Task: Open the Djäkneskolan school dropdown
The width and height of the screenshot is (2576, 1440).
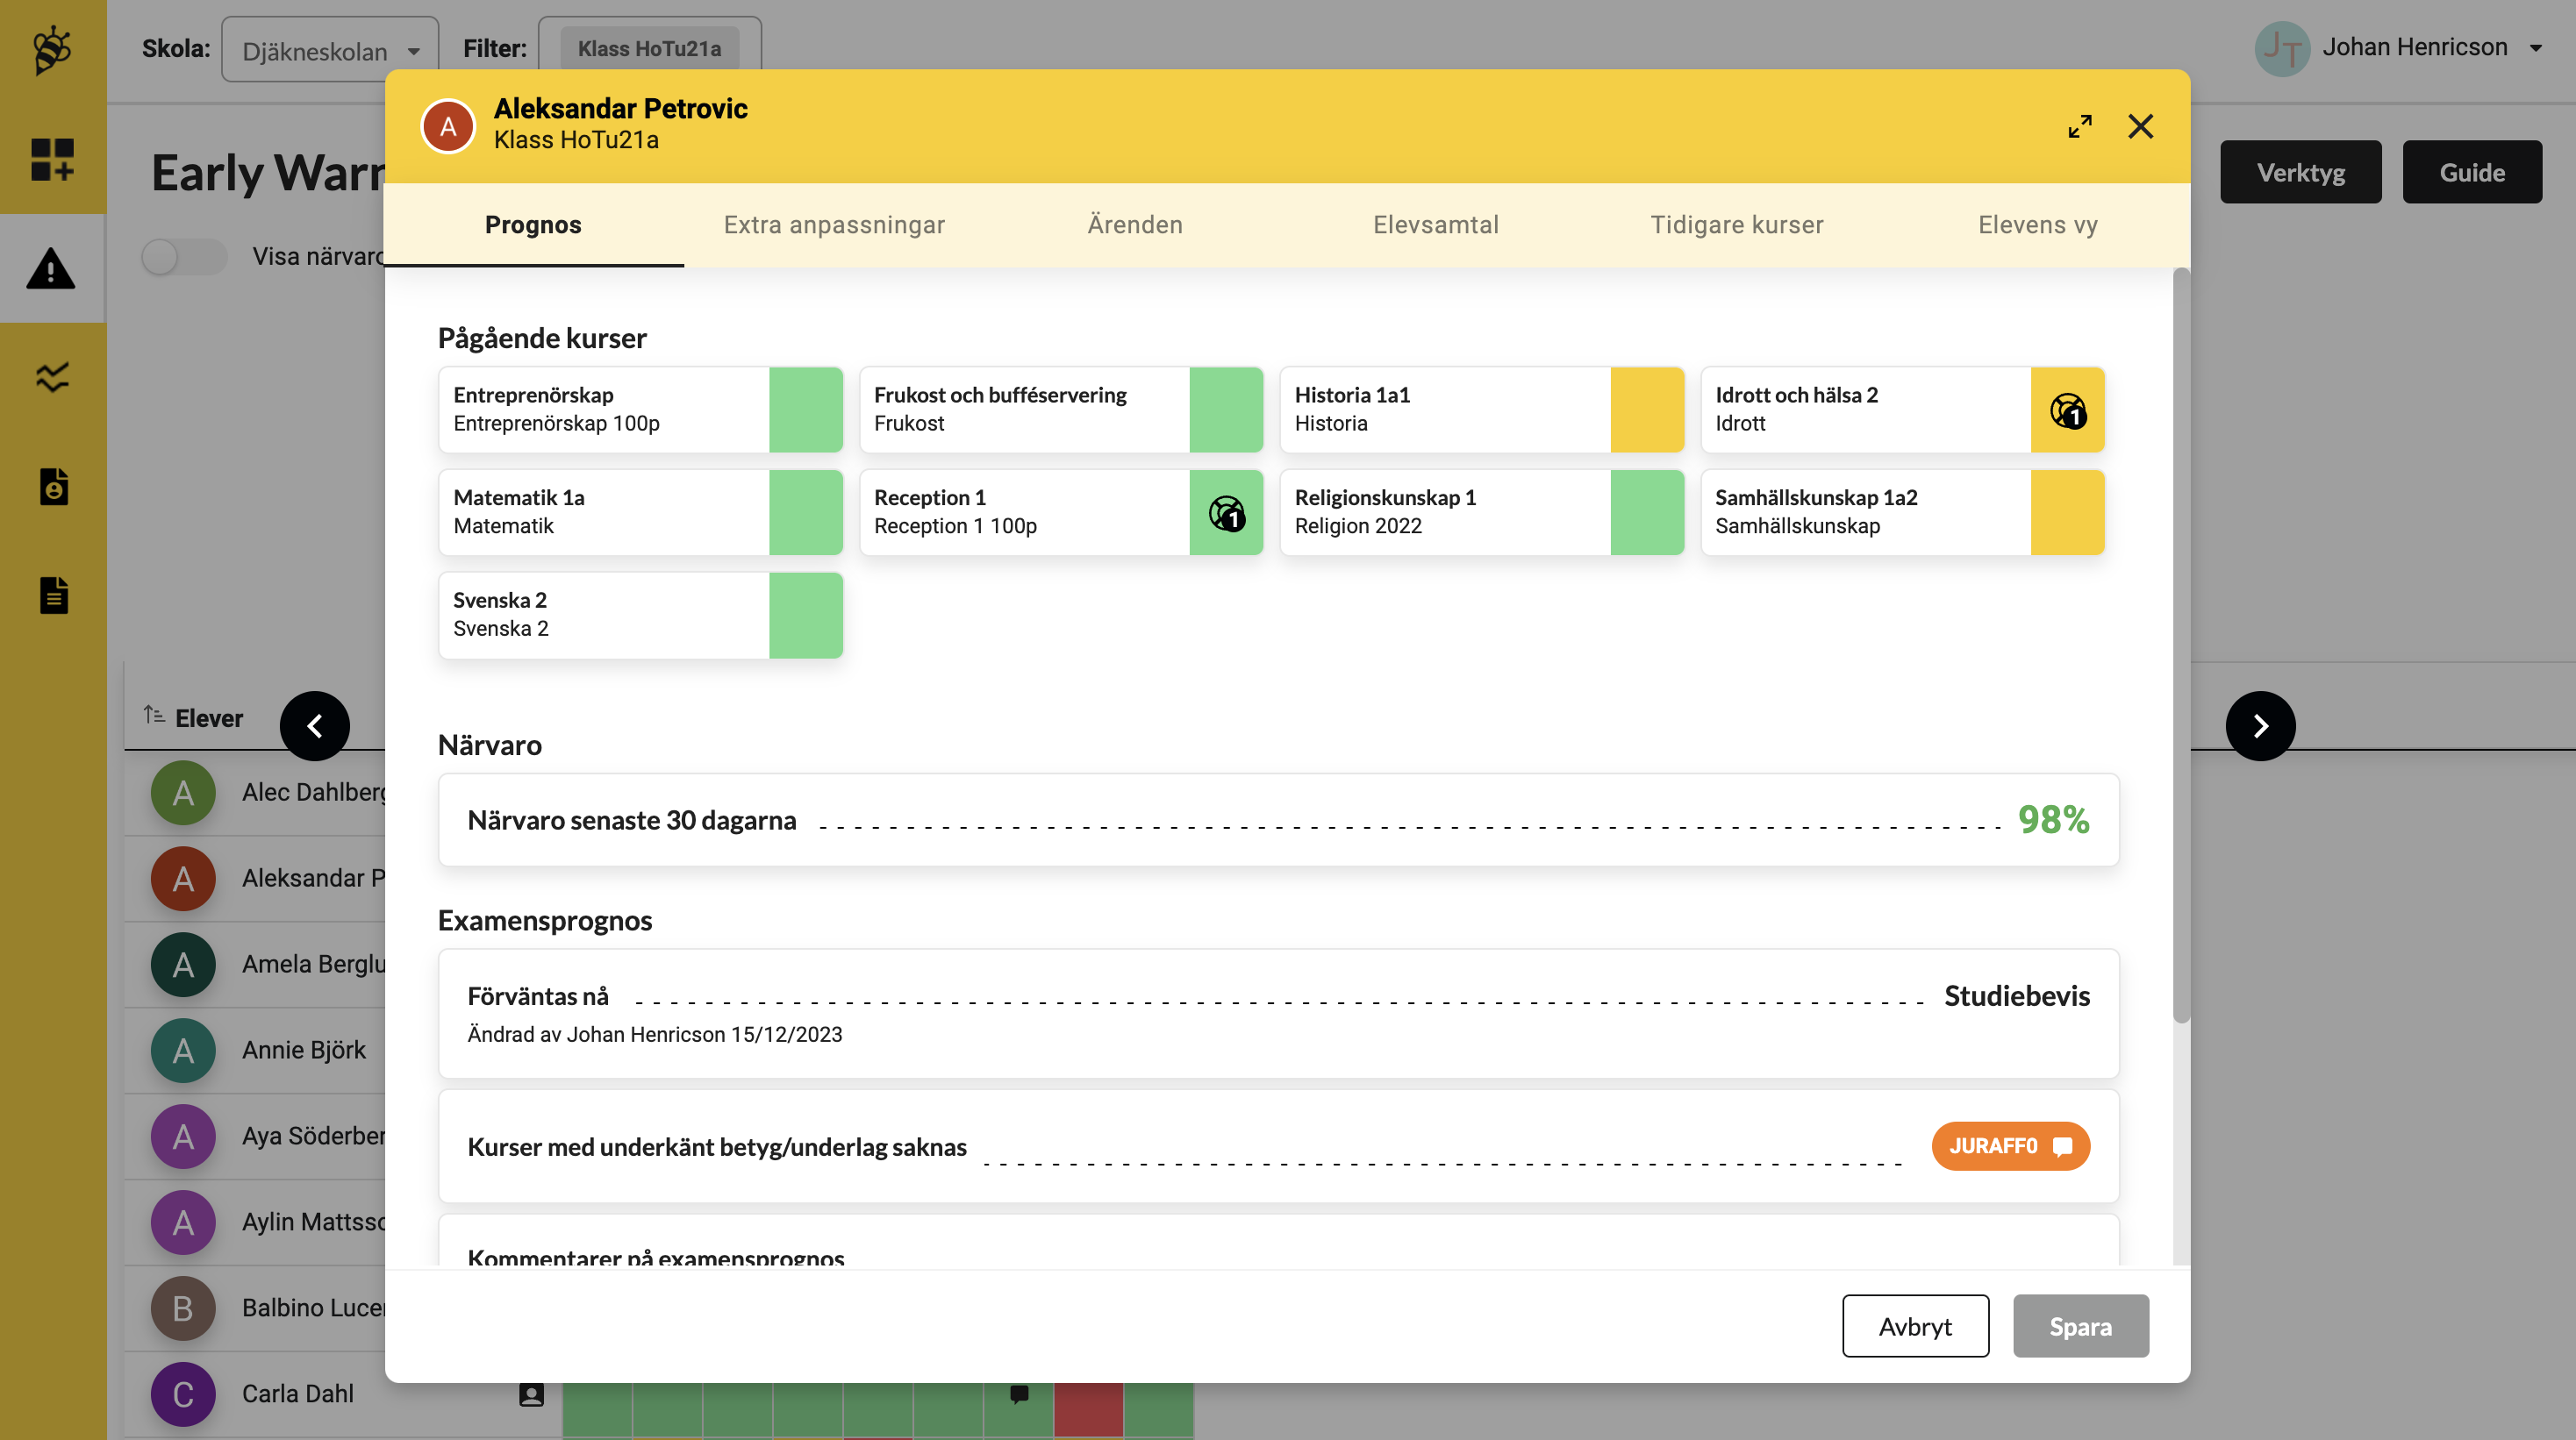Action: click(x=329, y=50)
